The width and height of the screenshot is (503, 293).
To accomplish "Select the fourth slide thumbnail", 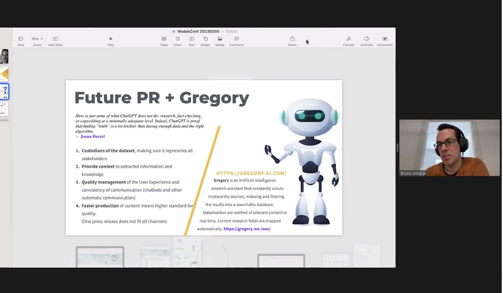I will [4, 109].
